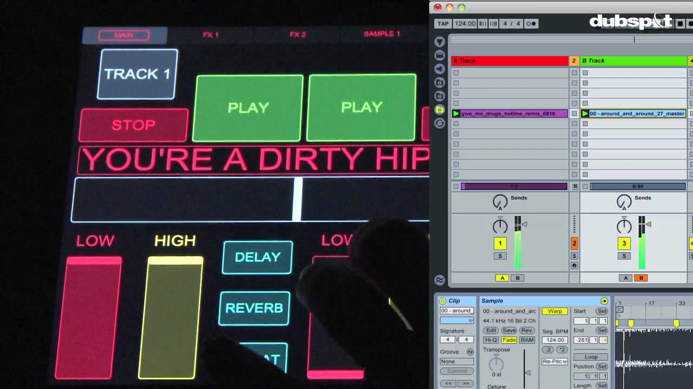Switch to the SAMPLE 1 tab
The height and width of the screenshot is (389, 693).
[382, 33]
